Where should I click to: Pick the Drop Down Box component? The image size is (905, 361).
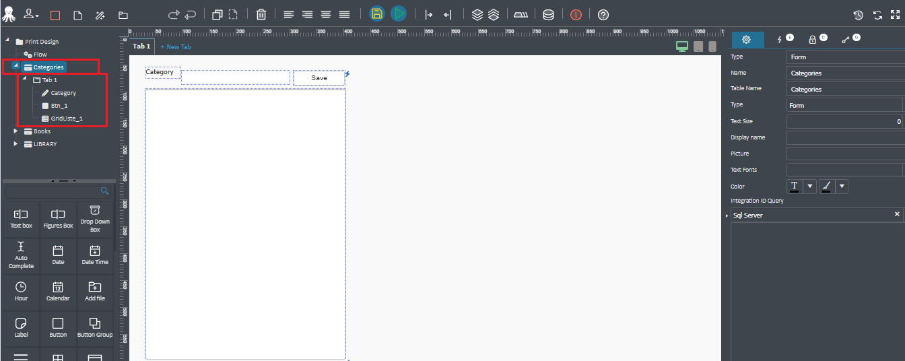[x=95, y=219]
